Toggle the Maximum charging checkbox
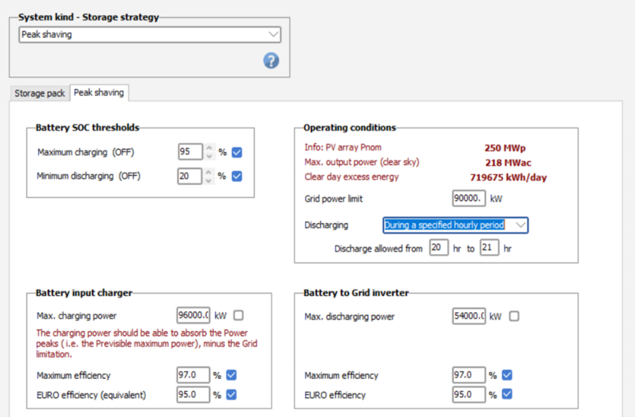The image size is (635, 417). (x=237, y=152)
